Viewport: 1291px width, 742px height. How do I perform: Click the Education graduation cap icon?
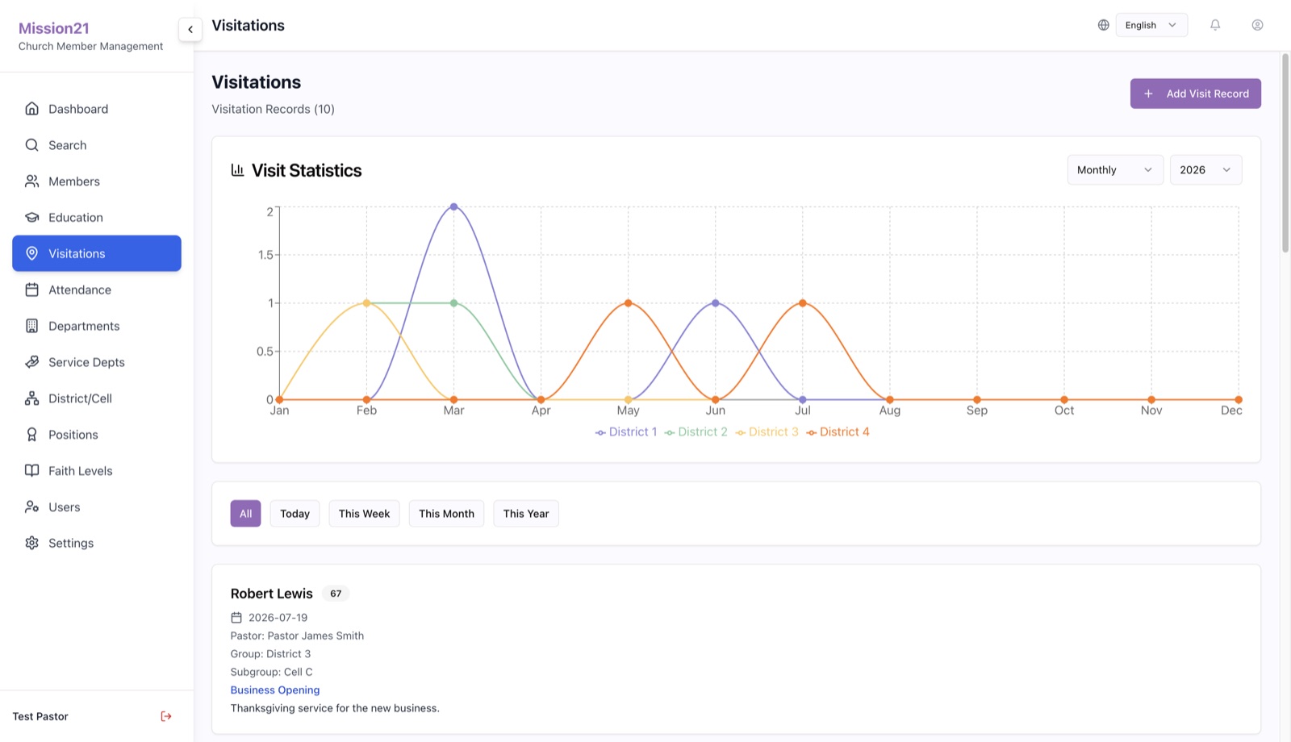coord(32,218)
